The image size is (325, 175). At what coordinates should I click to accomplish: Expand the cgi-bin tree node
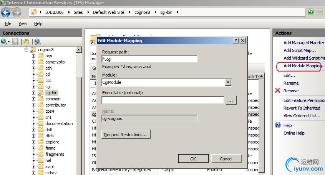pos(33,93)
